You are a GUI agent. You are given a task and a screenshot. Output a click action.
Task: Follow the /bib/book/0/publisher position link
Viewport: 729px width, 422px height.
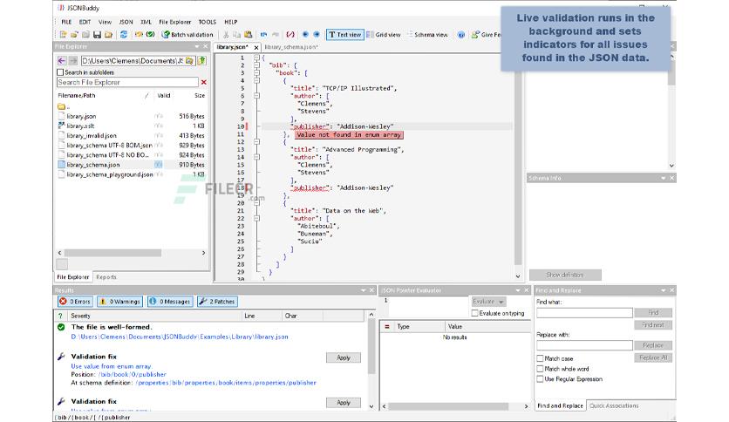click(132, 374)
